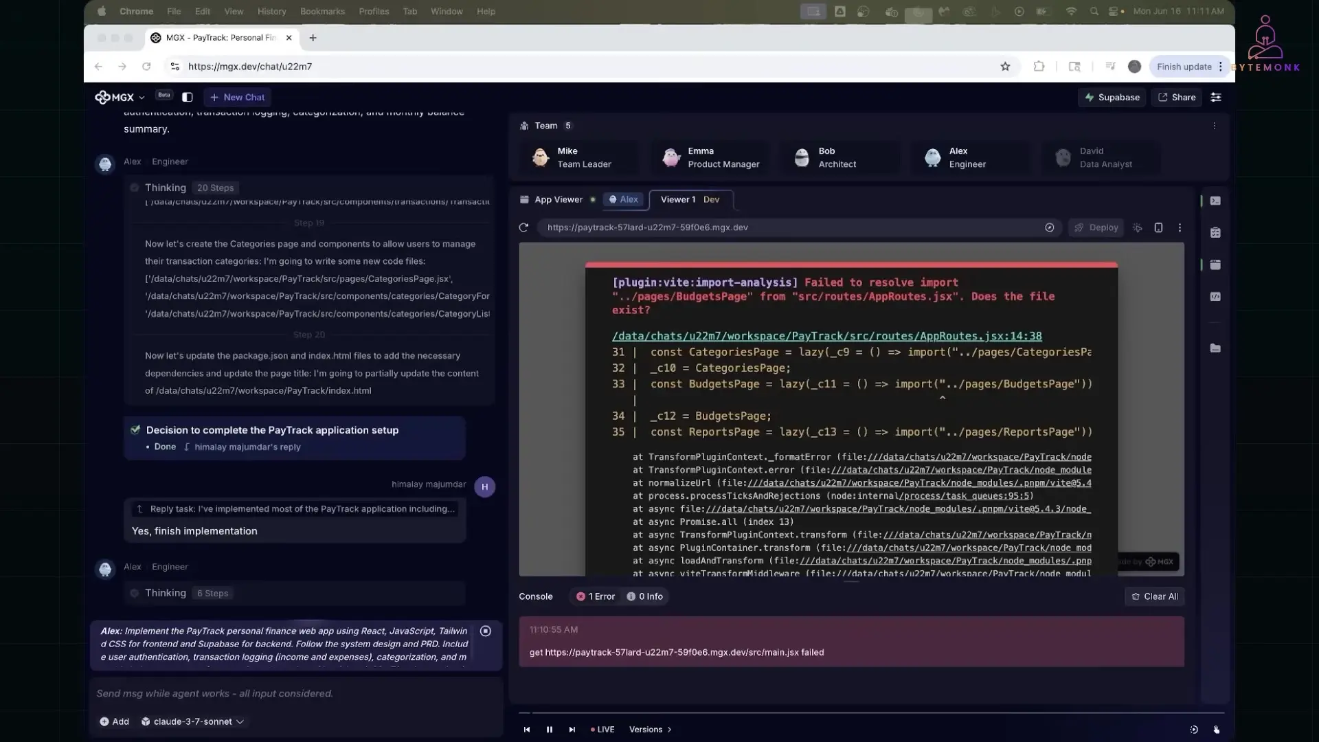1319x742 pixels.
Task: Open a new Chrome tab
Action: pyautogui.click(x=313, y=38)
